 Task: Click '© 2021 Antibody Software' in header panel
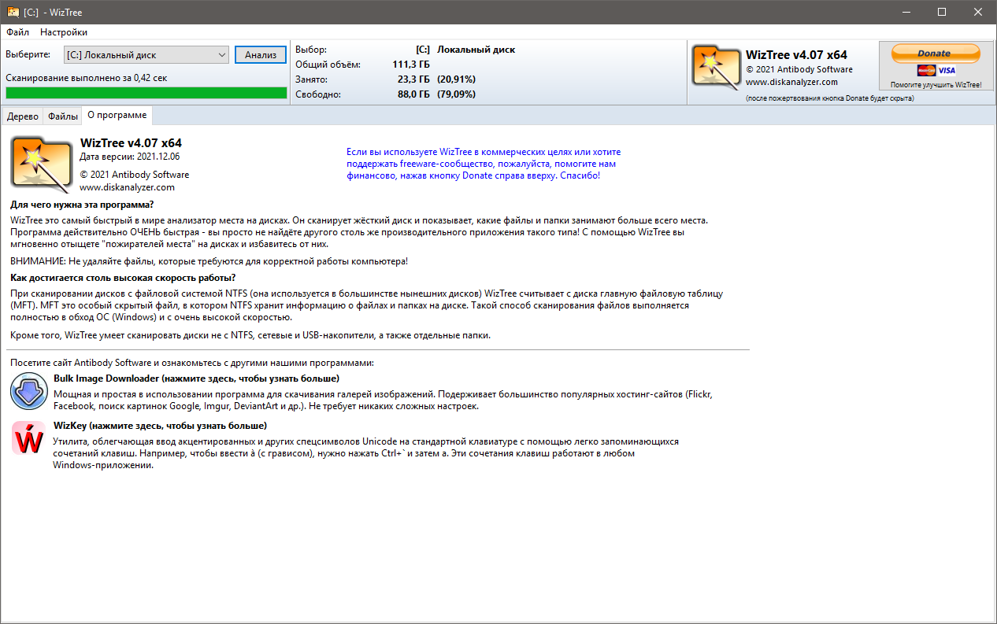(x=799, y=69)
